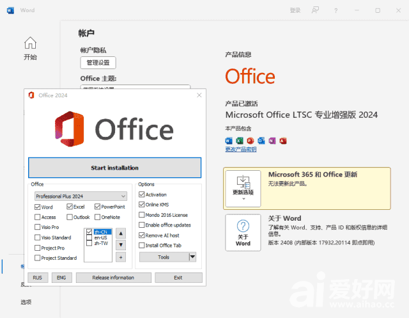This screenshot has height=318, width=409.
Task: Click the Outlook product icon
Action: 261,141
